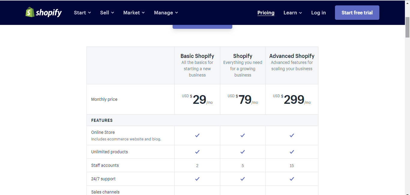
Task: Click the Unlimited products row label
Action: point(110,152)
